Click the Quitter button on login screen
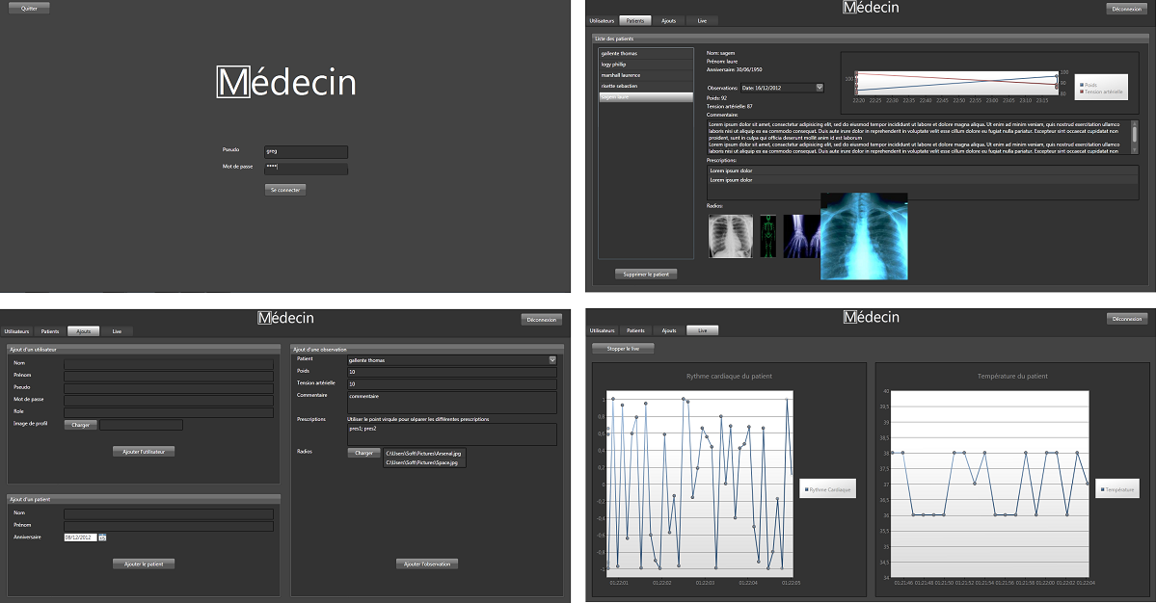The image size is (1156, 603). pyautogui.click(x=29, y=8)
